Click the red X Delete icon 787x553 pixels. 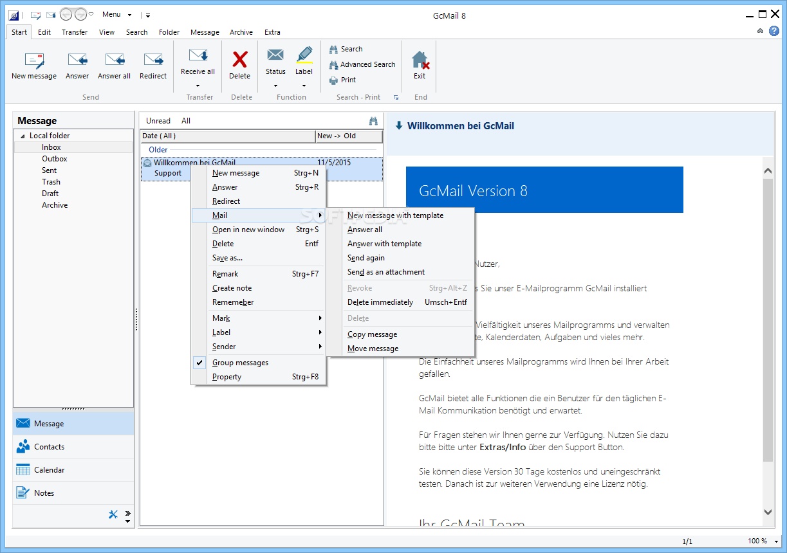click(240, 59)
